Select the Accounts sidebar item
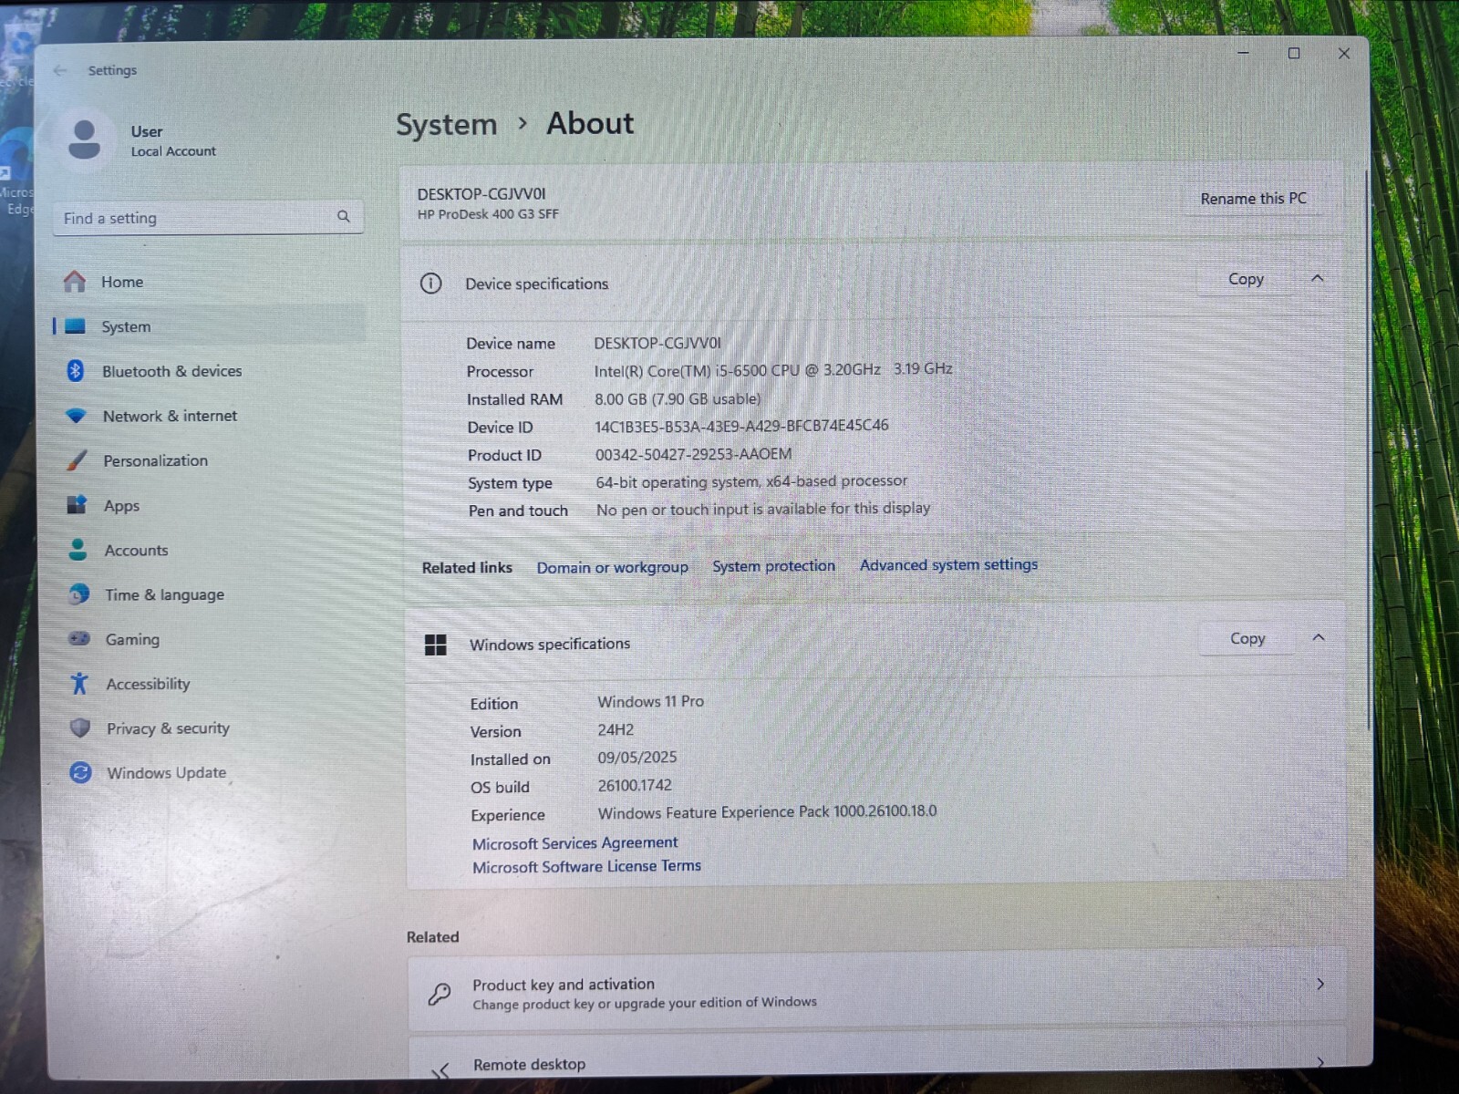Image resolution: width=1459 pixels, height=1094 pixels. (x=210, y=550)
